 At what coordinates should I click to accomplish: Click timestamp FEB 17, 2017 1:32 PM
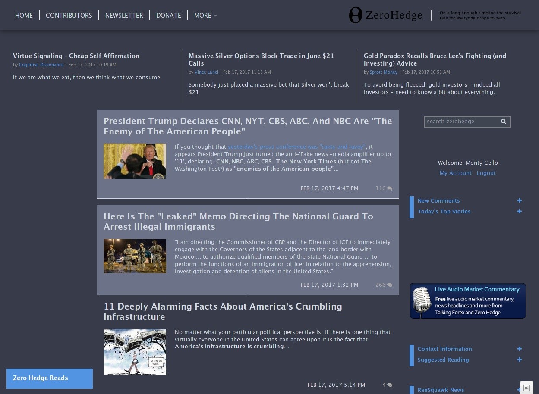(330, 285)
